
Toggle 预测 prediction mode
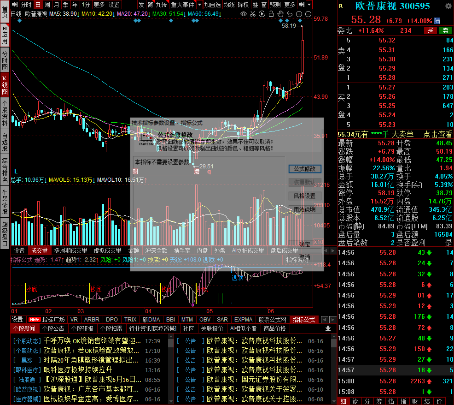[275, 5]
